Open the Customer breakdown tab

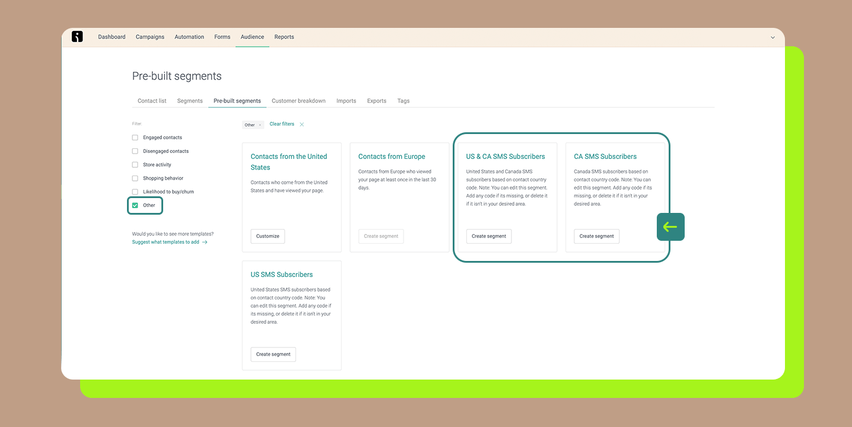pos(298,101)
